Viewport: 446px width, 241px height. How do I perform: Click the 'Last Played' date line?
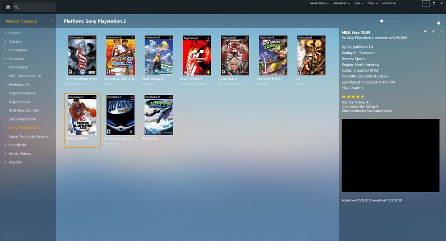(368, 82)
